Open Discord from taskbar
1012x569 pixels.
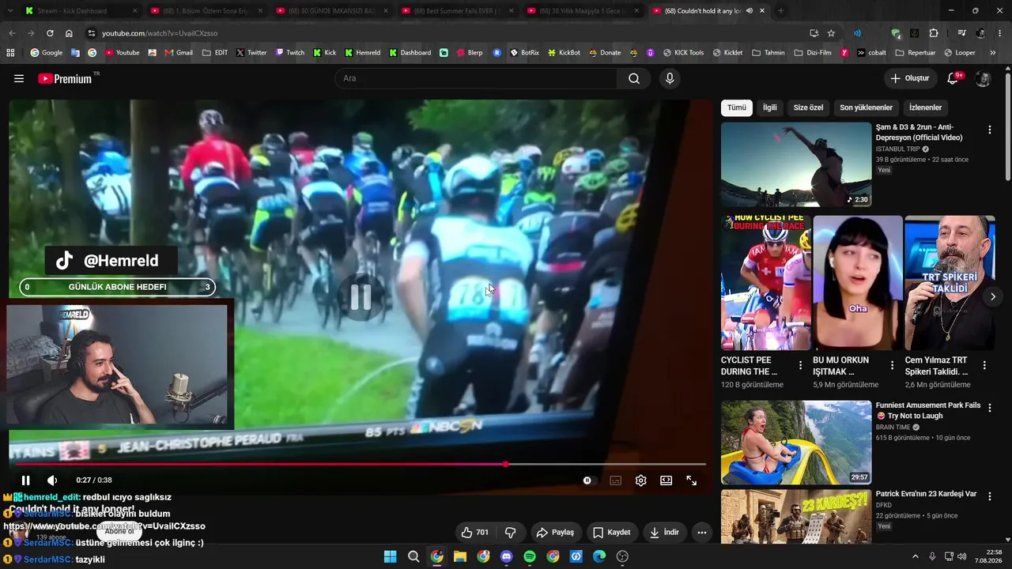507,556
